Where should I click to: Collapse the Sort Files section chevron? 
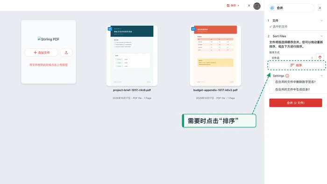point(322,36)
